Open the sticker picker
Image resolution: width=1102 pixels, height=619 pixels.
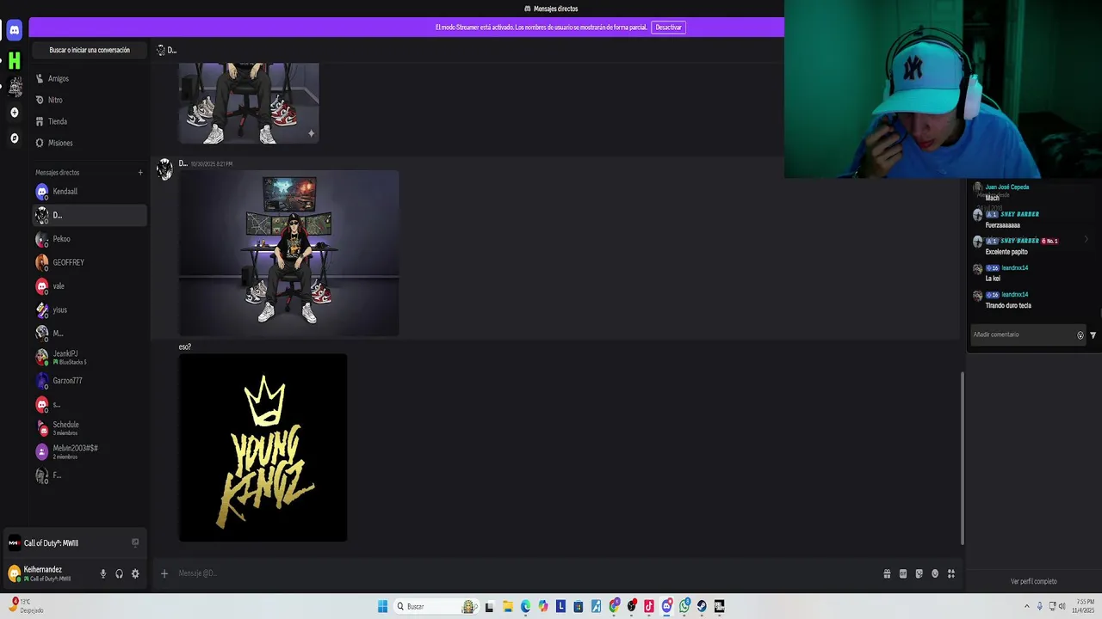point(919,573)
